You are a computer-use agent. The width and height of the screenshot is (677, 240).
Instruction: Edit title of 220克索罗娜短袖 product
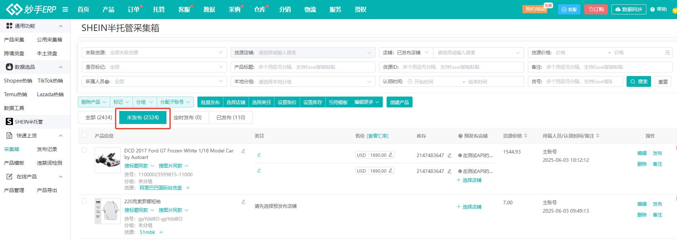pos(244,202)
